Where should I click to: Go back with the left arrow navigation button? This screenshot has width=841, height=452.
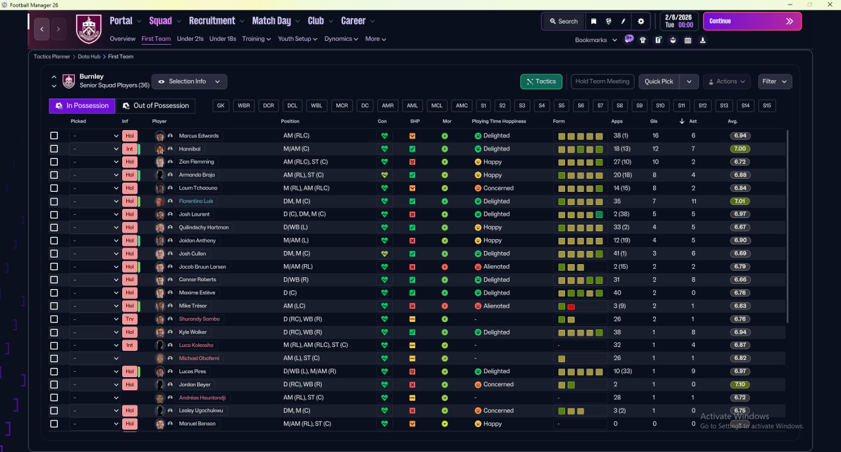(x=42, y=29)
